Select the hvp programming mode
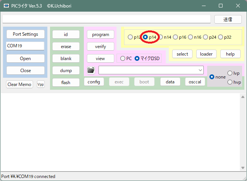This screenshot has height=181, width=247. tap(230, 82)
